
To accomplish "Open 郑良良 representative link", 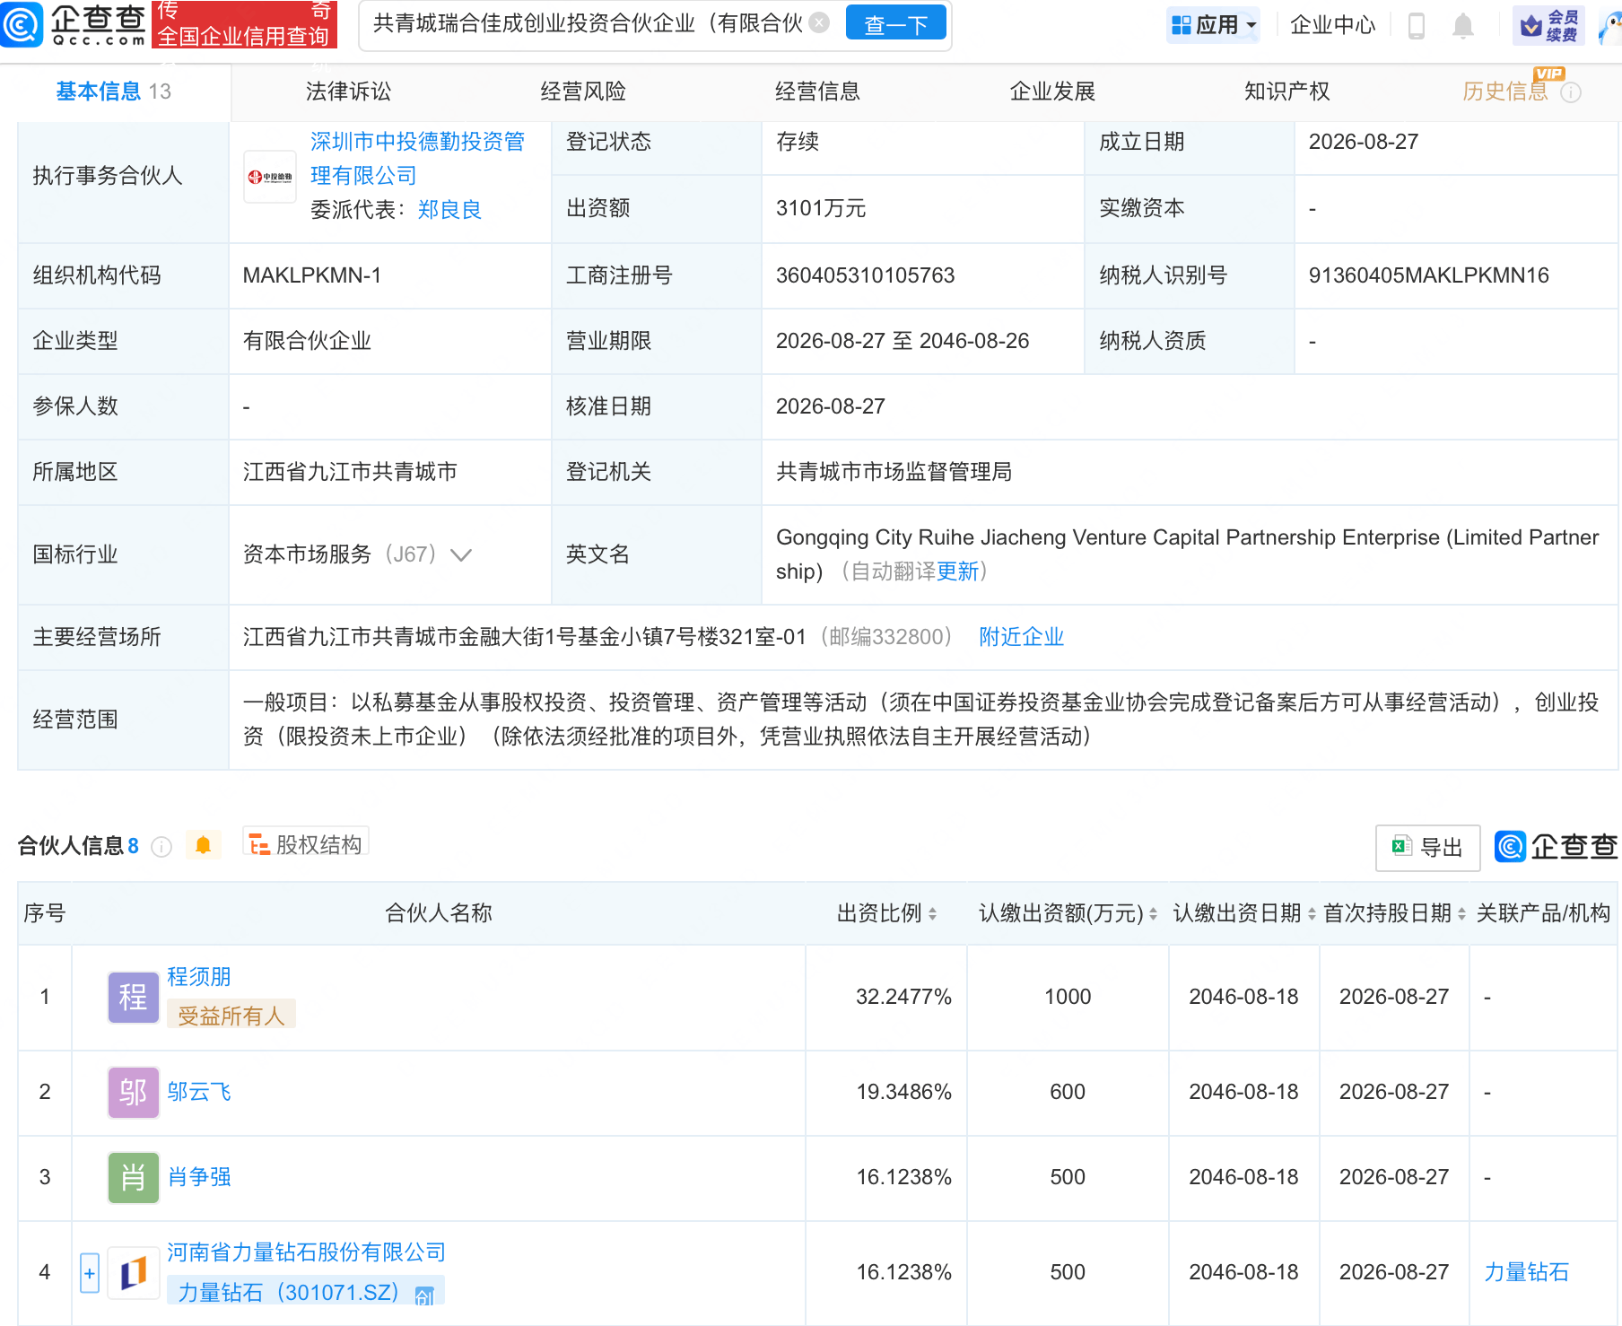I will pos(449,210).
